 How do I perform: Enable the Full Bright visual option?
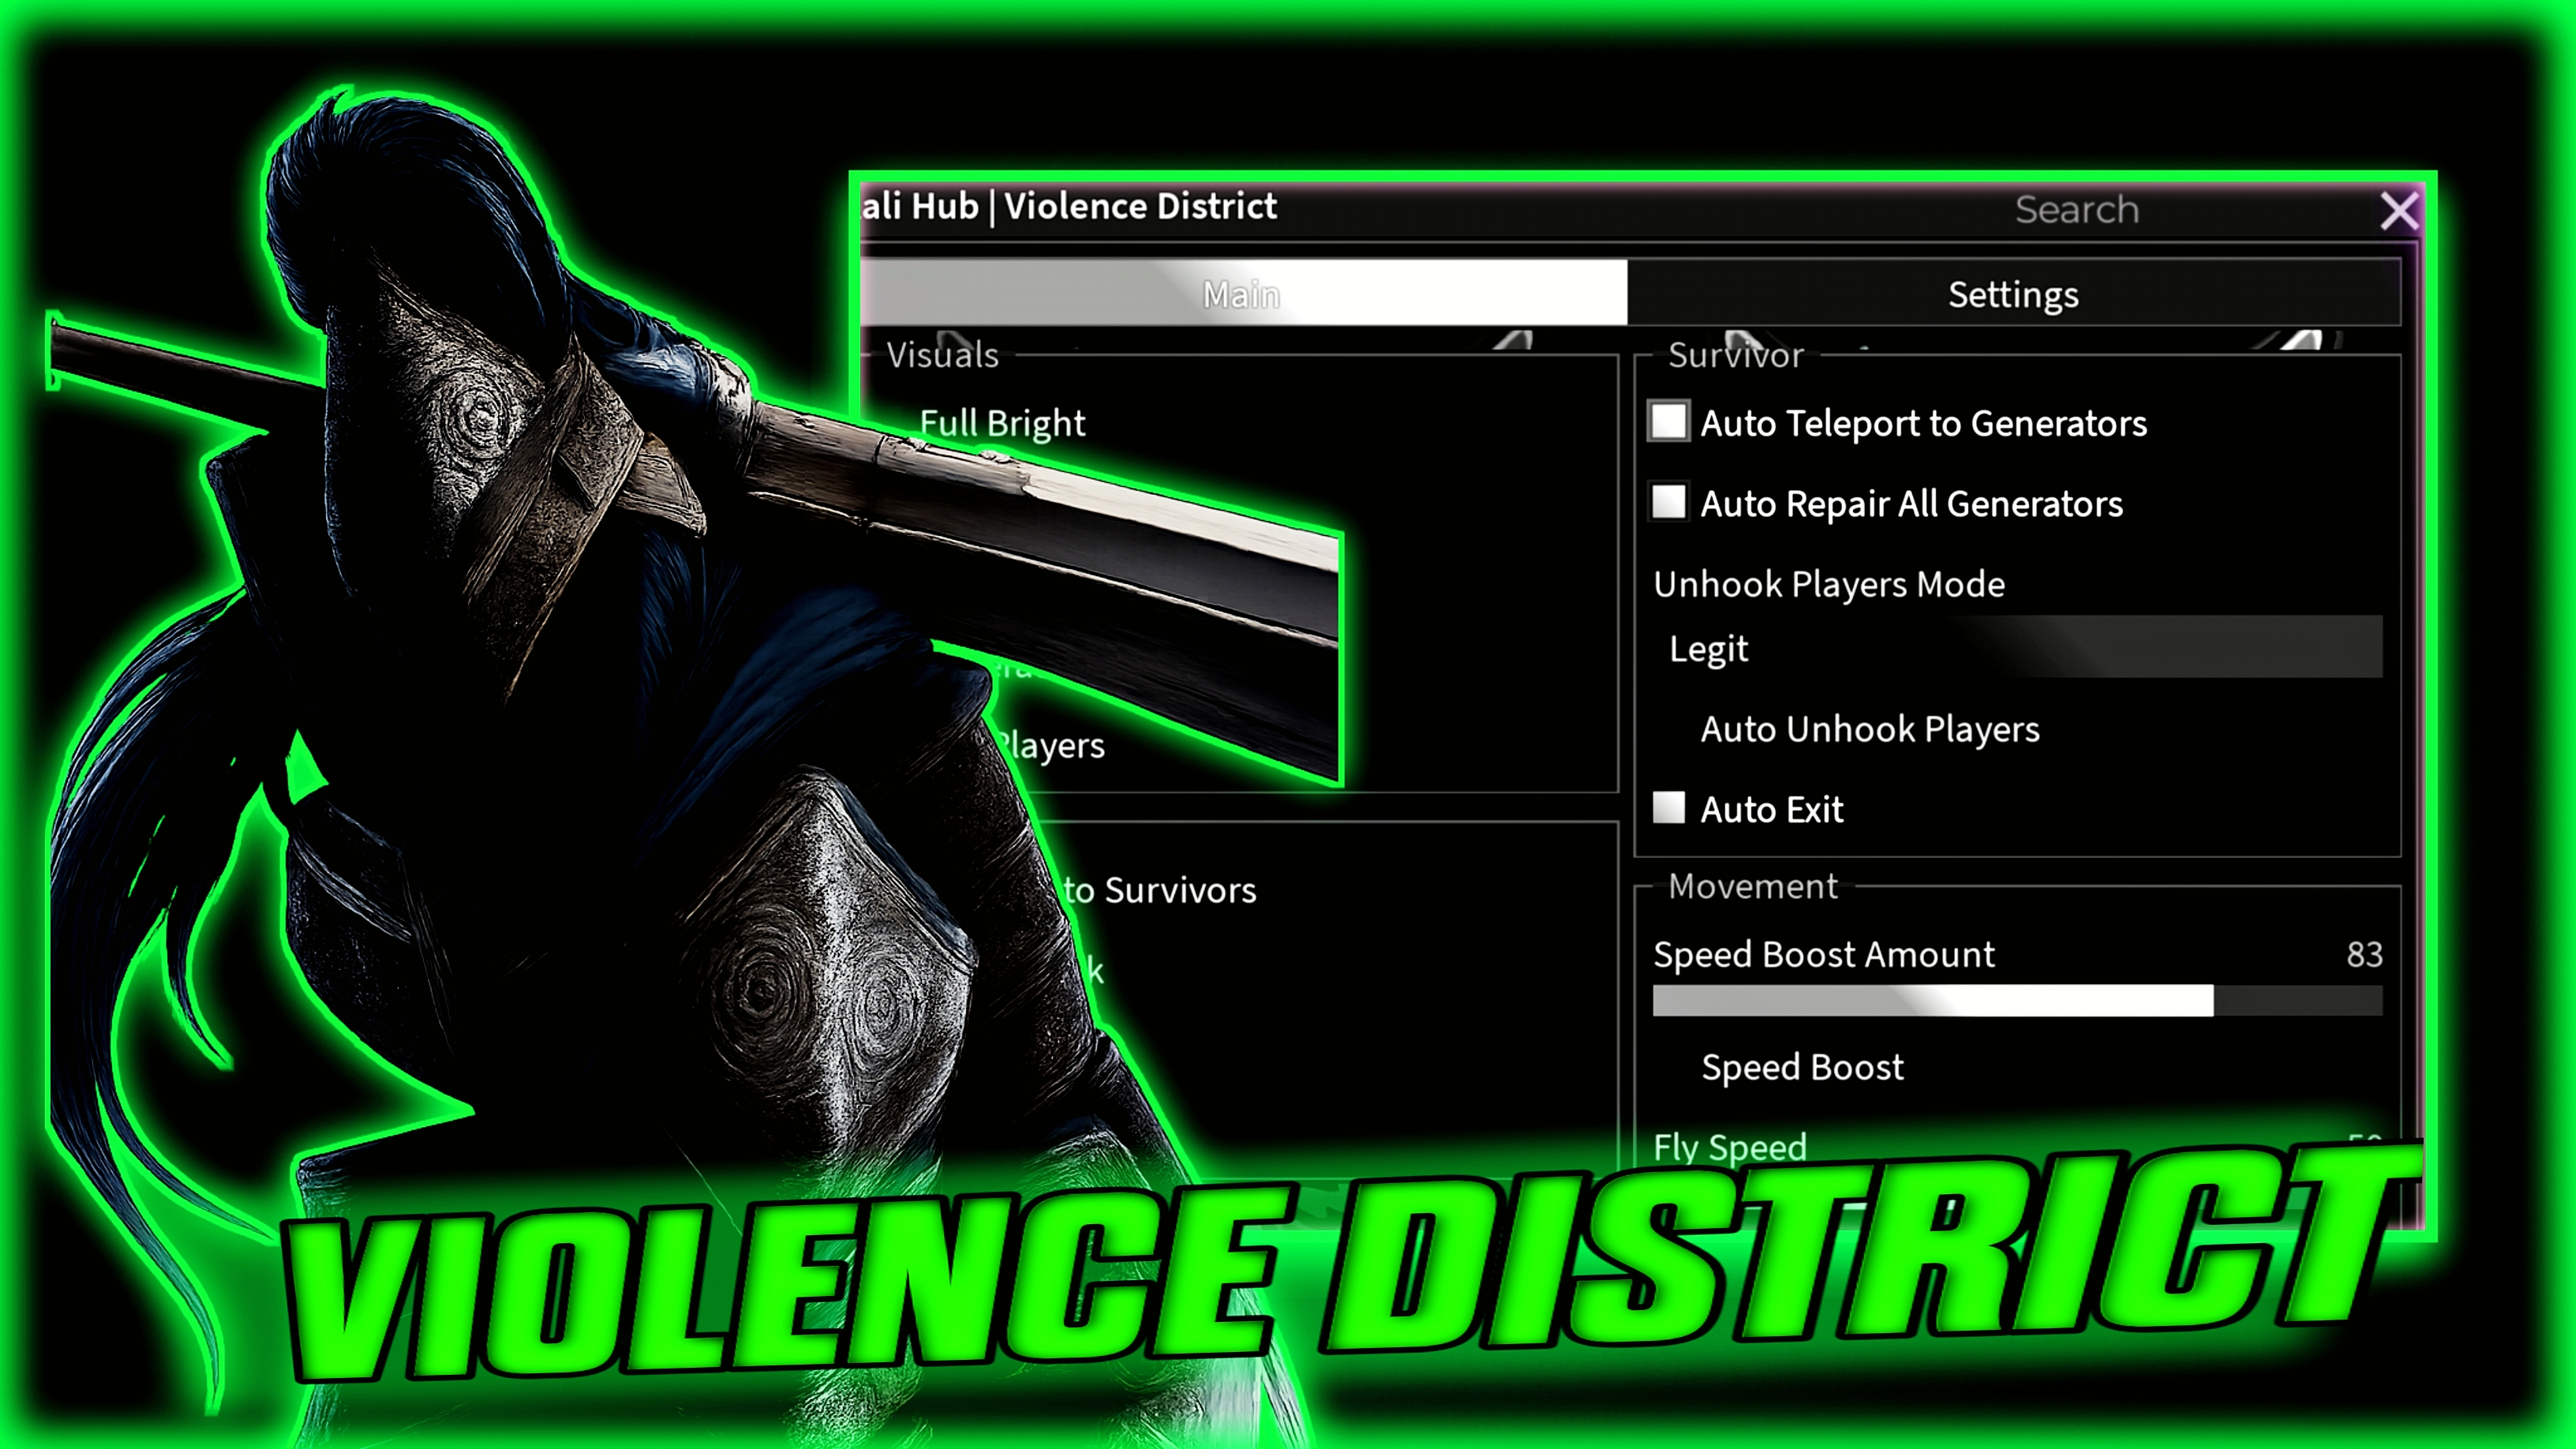point(1002,423)
